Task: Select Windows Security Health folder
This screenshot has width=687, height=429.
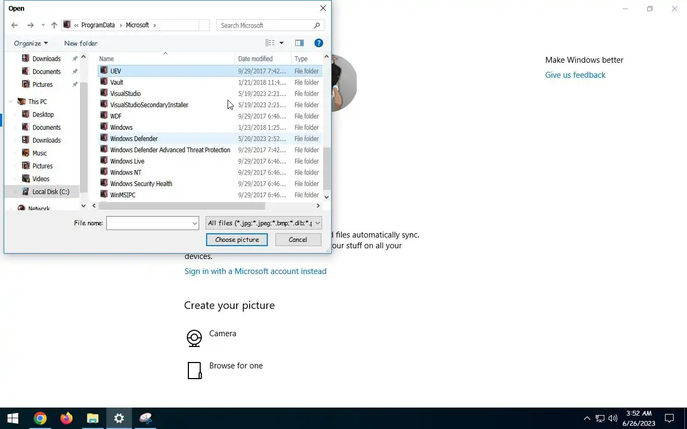Action: [141, 183]
